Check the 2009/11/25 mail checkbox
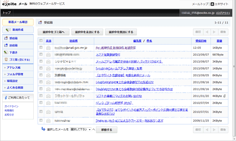Image resolution: width=236 pixels, height=141 pixels. coord(41,120)
